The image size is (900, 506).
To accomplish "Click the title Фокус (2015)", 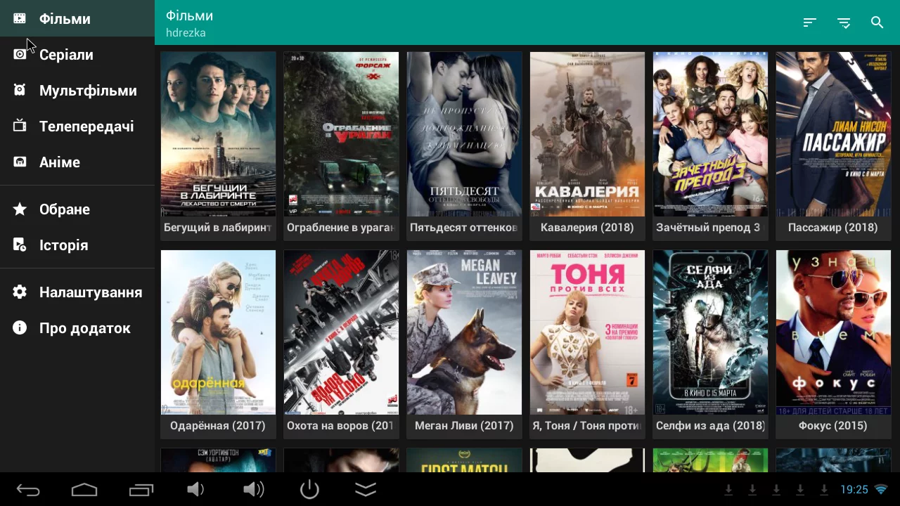I will (833, 426).
